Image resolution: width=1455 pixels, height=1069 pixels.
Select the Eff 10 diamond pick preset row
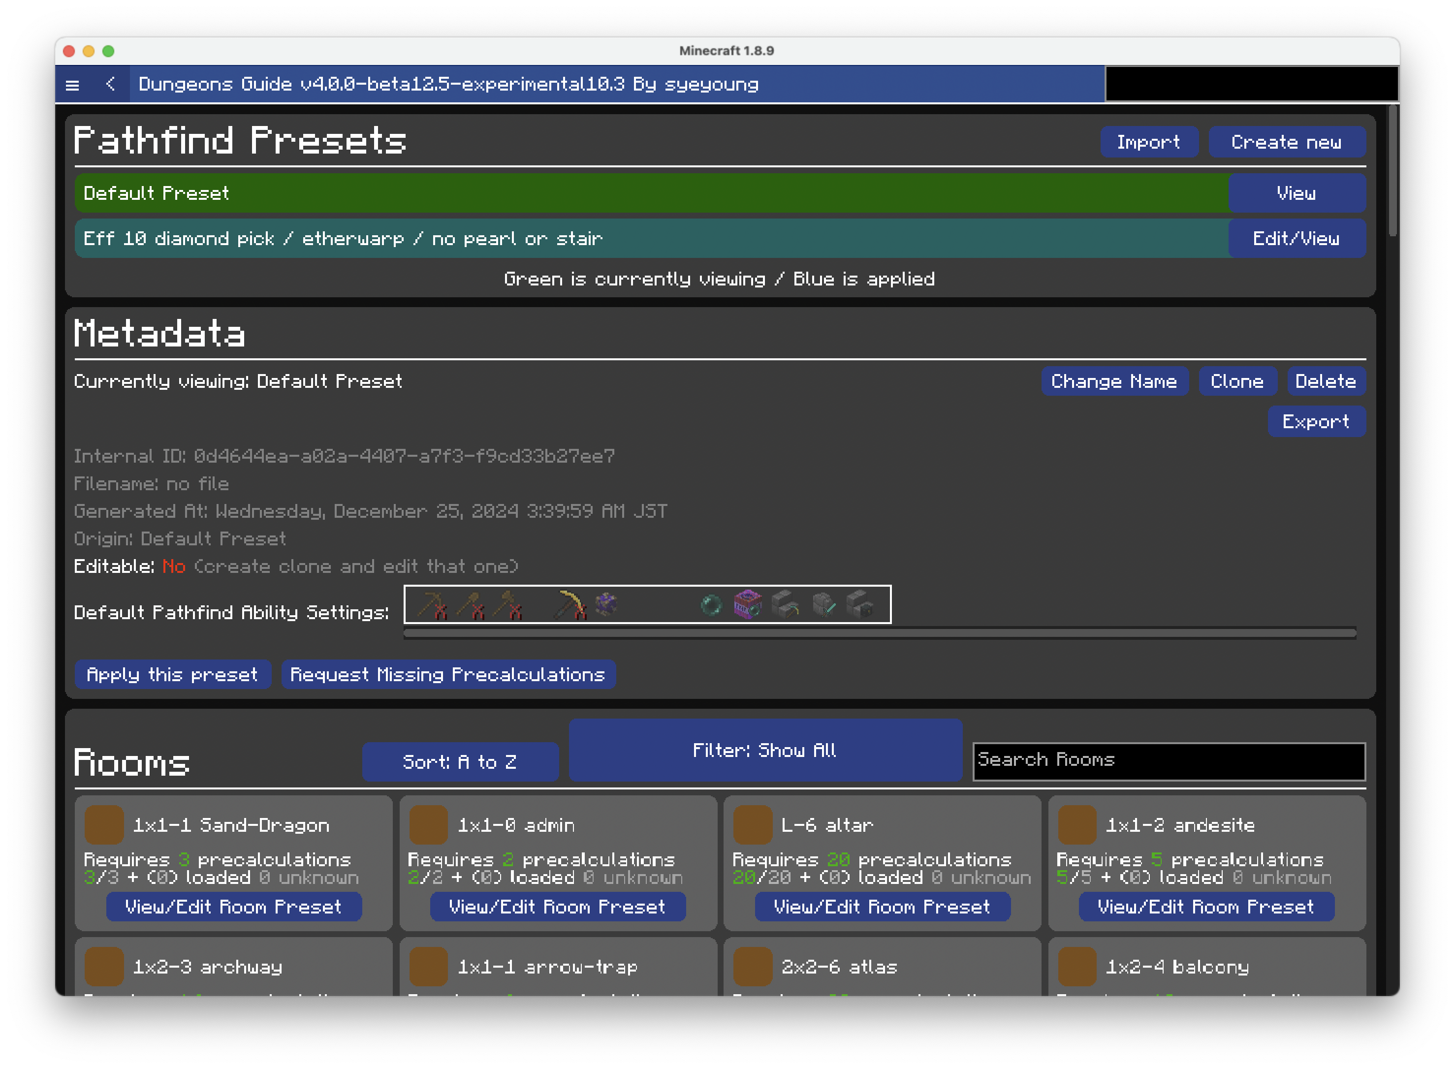click(647, 238)
